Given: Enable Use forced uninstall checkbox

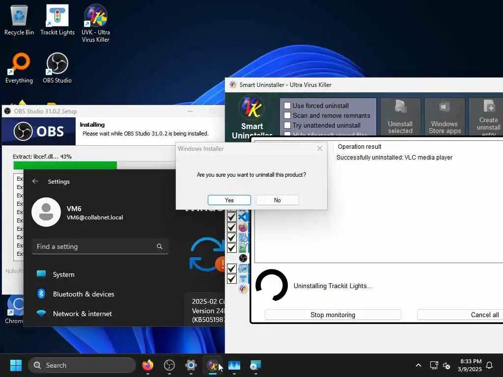Looking at the screenshot, I should click(287, 106).
